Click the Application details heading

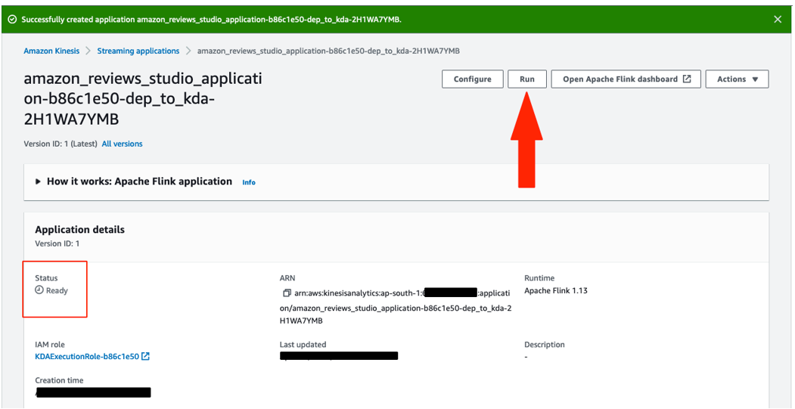pos(79,230)
